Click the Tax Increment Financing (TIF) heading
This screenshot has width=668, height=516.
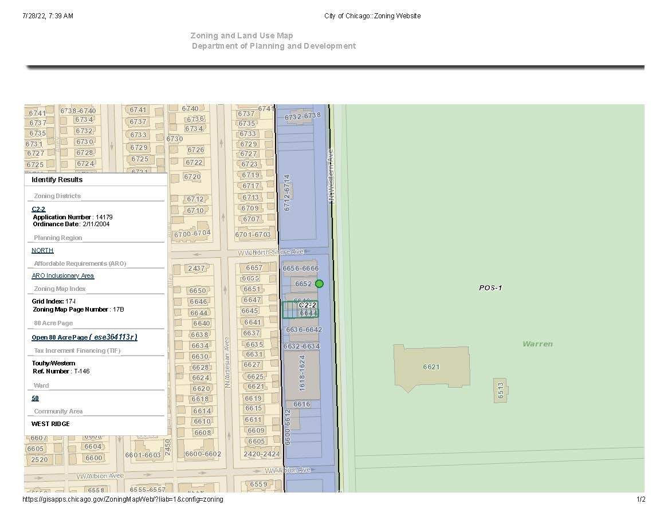coord(77,350)
